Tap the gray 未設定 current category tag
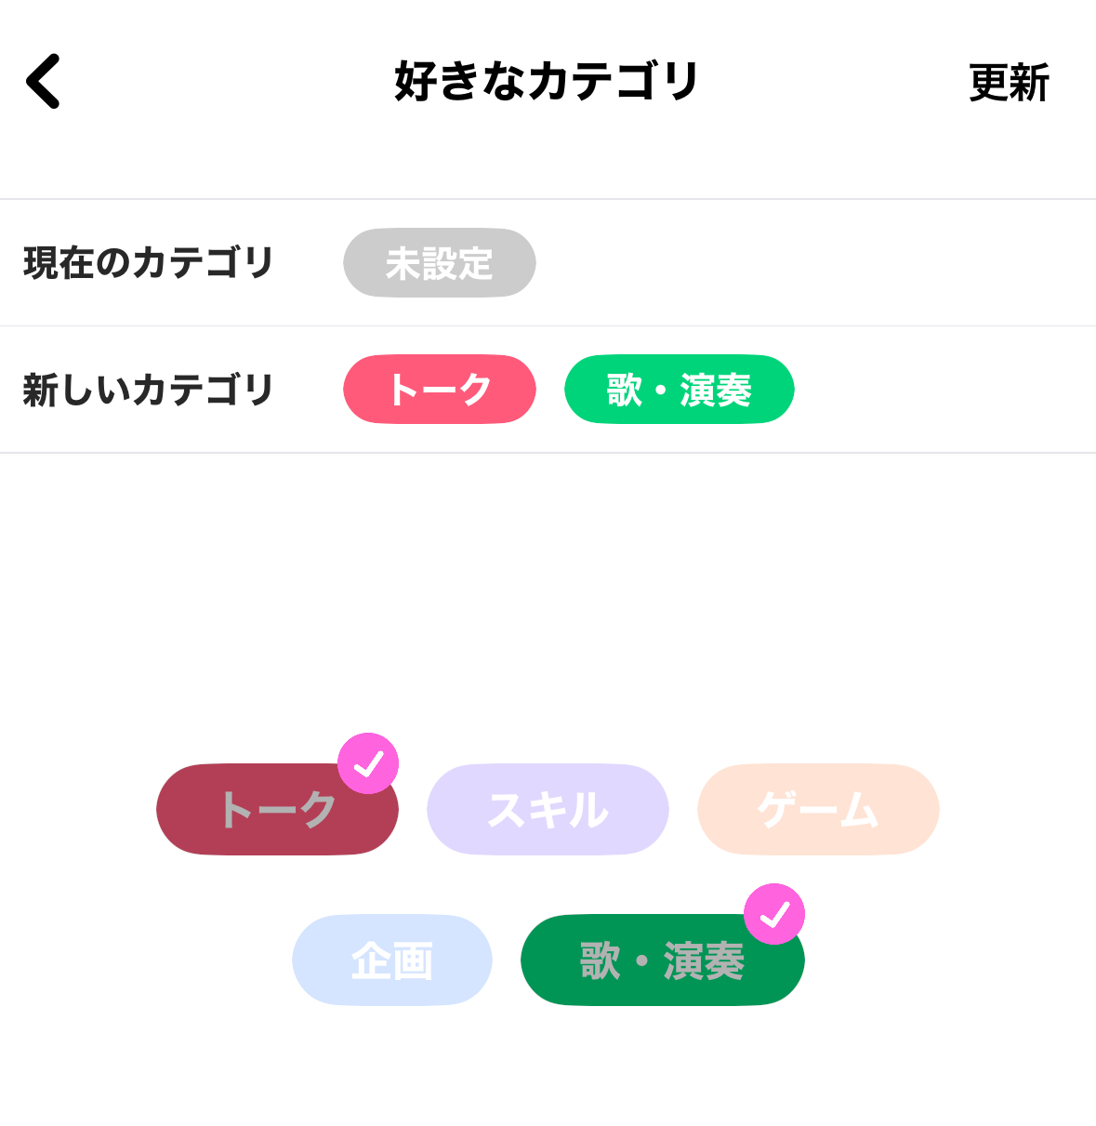Viewport: 1096px width, 1126px height. (x=439, y=263)
